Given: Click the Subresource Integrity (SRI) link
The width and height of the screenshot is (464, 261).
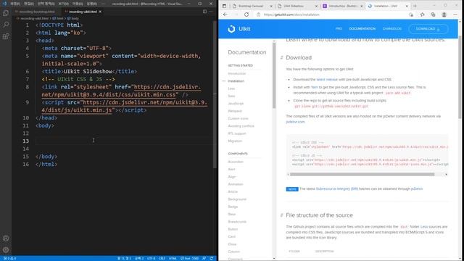Looking at the screenshot, I should click(336, 188).
